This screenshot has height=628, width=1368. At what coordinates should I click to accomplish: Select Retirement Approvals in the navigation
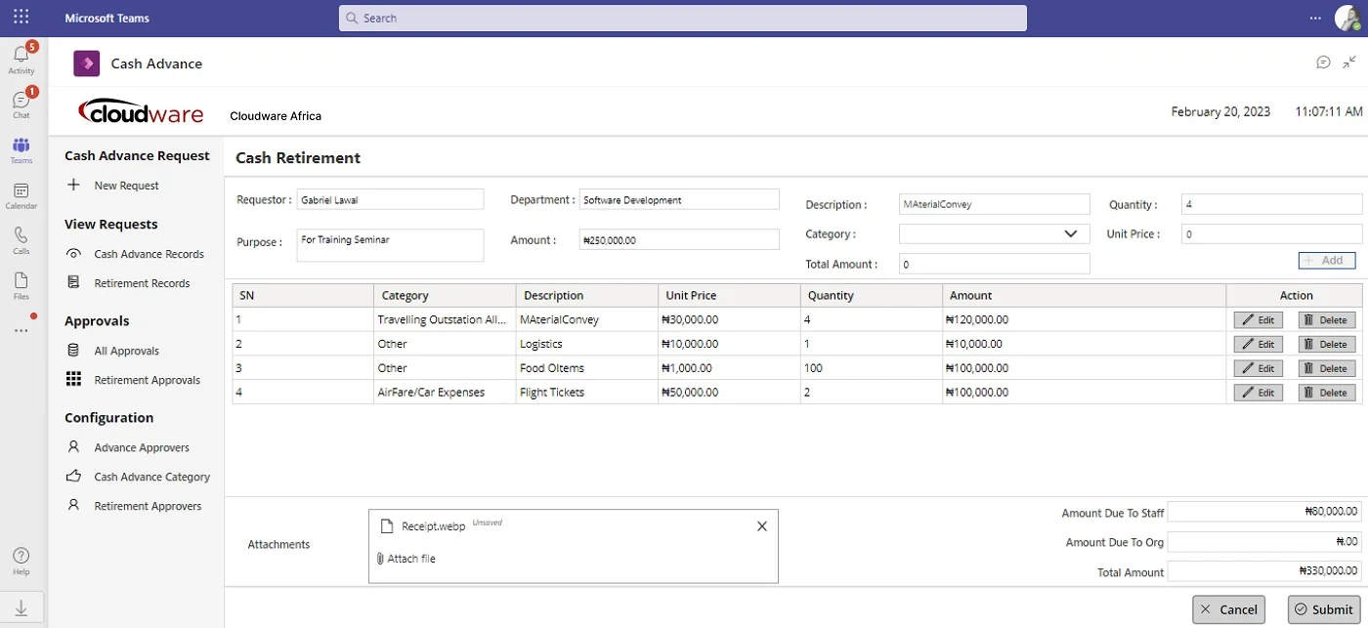(x=147, y=380)
